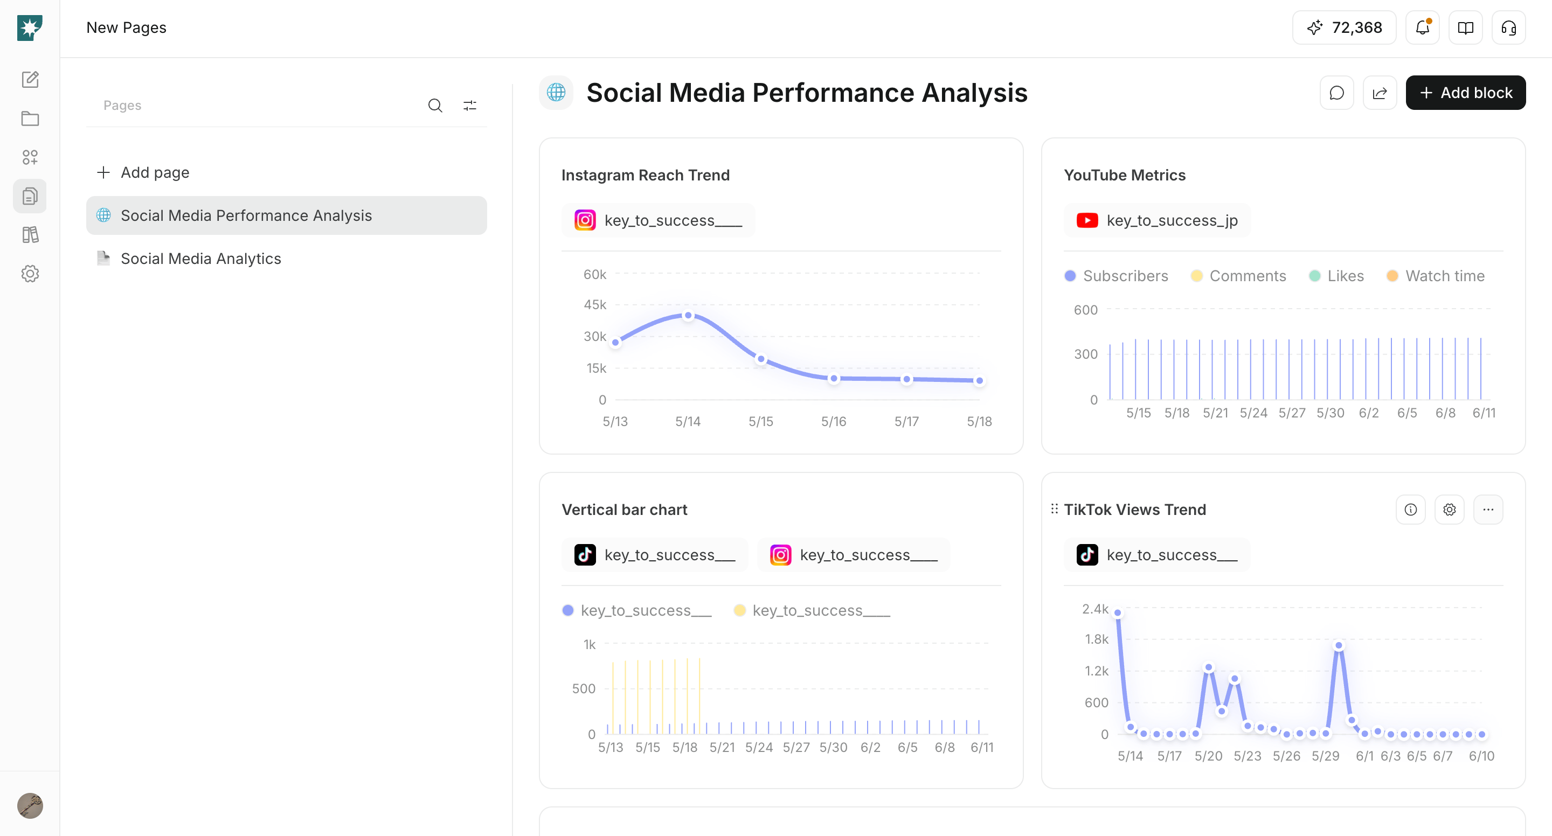The width and height of the screenshot is (1552, 836).
Task: Toggle Watch time legend in YouTube Metrics
Action: (x=1436, y=276)
